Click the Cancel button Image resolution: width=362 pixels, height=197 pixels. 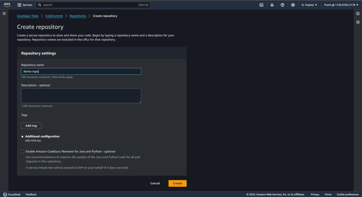(155, 183)
